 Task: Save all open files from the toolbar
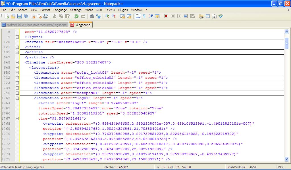click(26, 16)
